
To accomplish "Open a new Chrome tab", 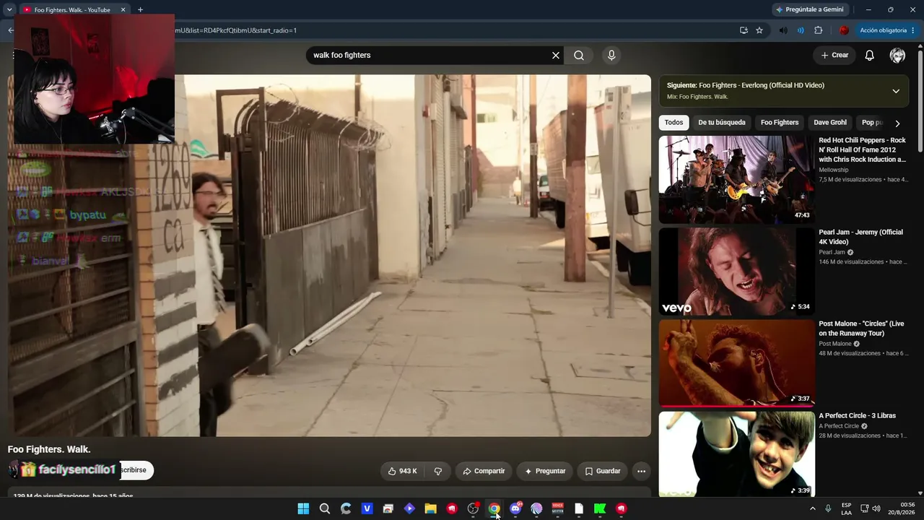I will tap(140, 10).
